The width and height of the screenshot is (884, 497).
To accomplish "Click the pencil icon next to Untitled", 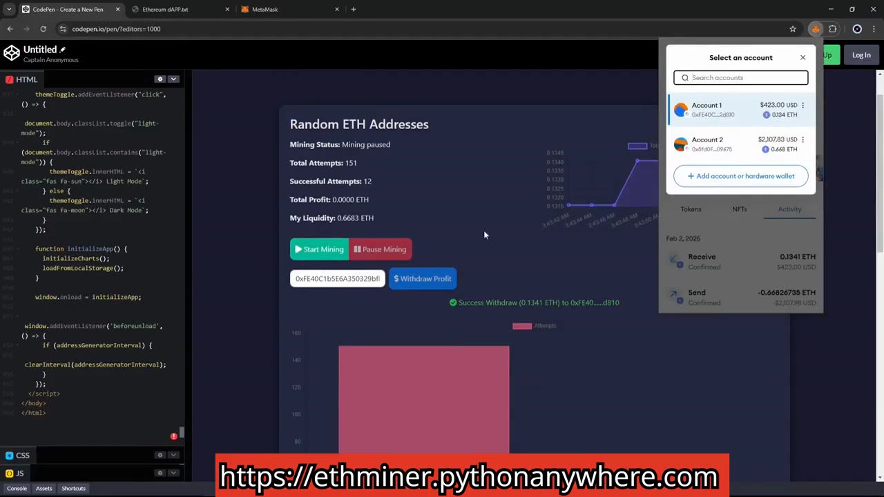I will pyautogui.click(x=63, y=50).
